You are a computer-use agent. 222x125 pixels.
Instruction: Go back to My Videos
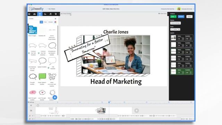[51, 9]
